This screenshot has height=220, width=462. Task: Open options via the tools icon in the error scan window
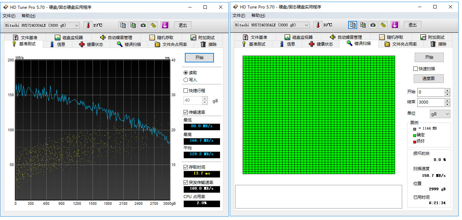coord(383,25)
